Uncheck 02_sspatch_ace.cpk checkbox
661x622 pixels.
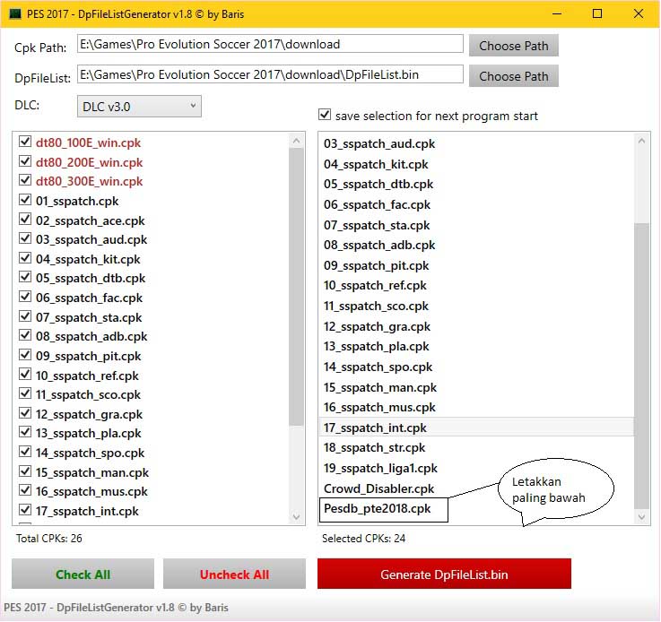click(25, 220)
